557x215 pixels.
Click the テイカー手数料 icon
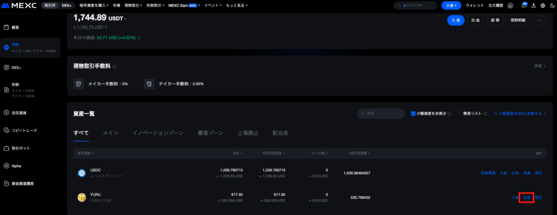(x=149, y=84)
